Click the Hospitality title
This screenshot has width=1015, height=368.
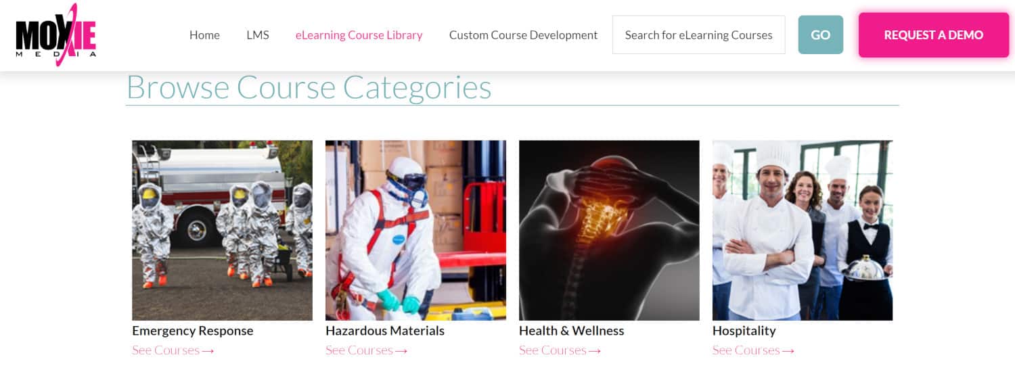click(x=744, y=331)
